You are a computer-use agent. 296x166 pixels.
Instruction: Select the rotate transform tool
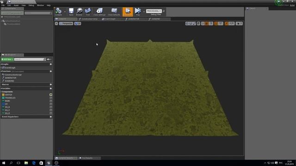click(x=191, y=24)
